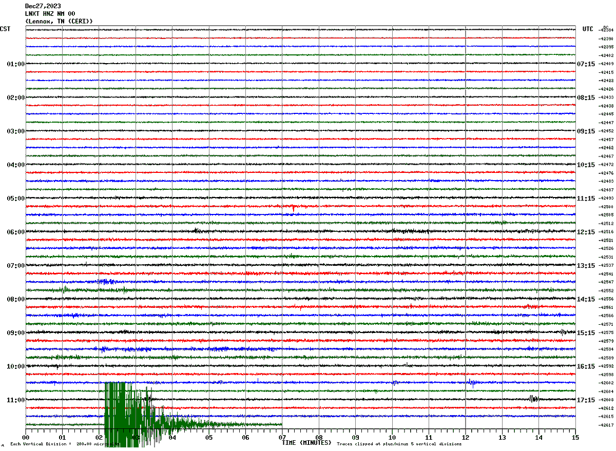
Task: Click the minute axis label '01'
Action: point(62,438)
